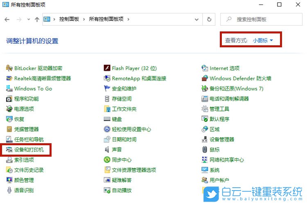Click the 任务栏和导航 icon

(9, 139)
